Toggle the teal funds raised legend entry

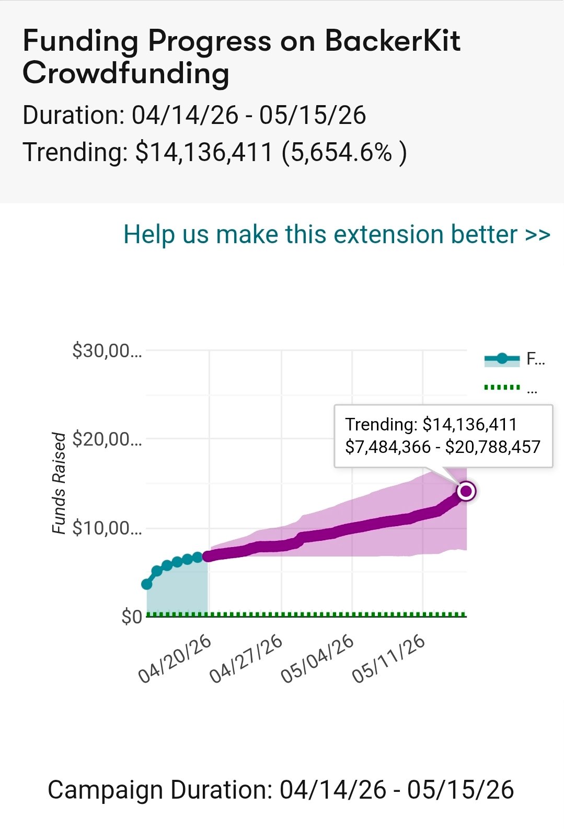pos(502,359)
